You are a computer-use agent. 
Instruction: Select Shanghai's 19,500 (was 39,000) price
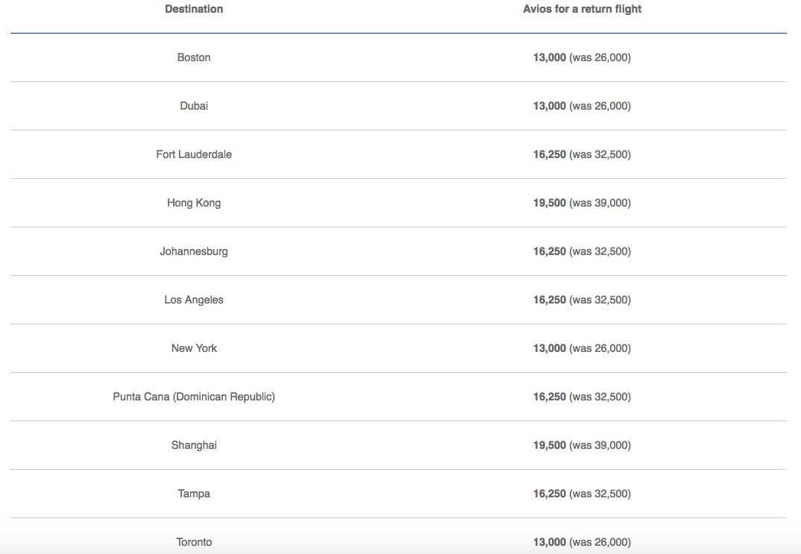pos(582,445)
